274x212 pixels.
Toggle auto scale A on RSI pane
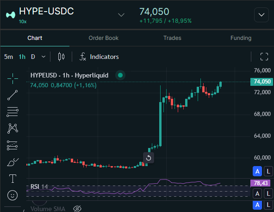coord(257,193)
